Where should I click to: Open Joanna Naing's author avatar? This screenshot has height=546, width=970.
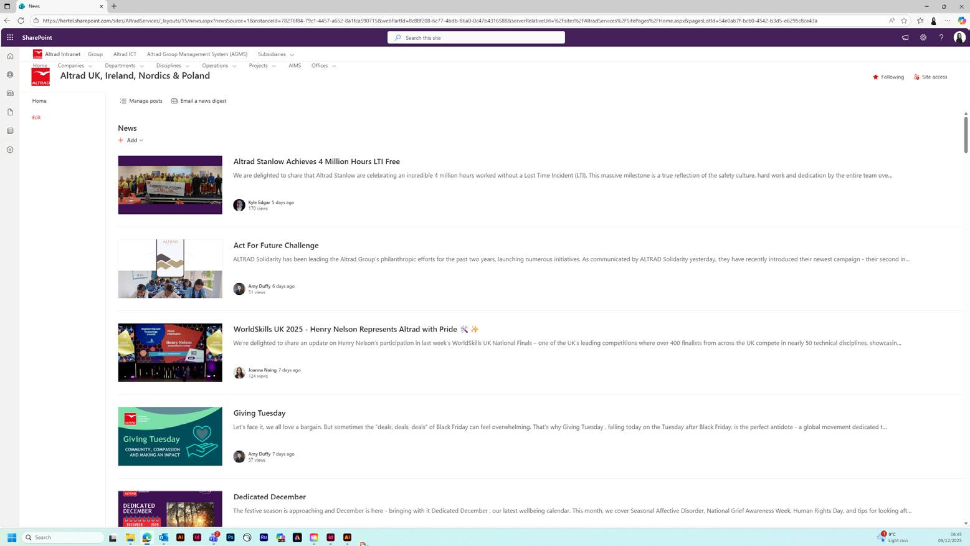coord(239,373)
